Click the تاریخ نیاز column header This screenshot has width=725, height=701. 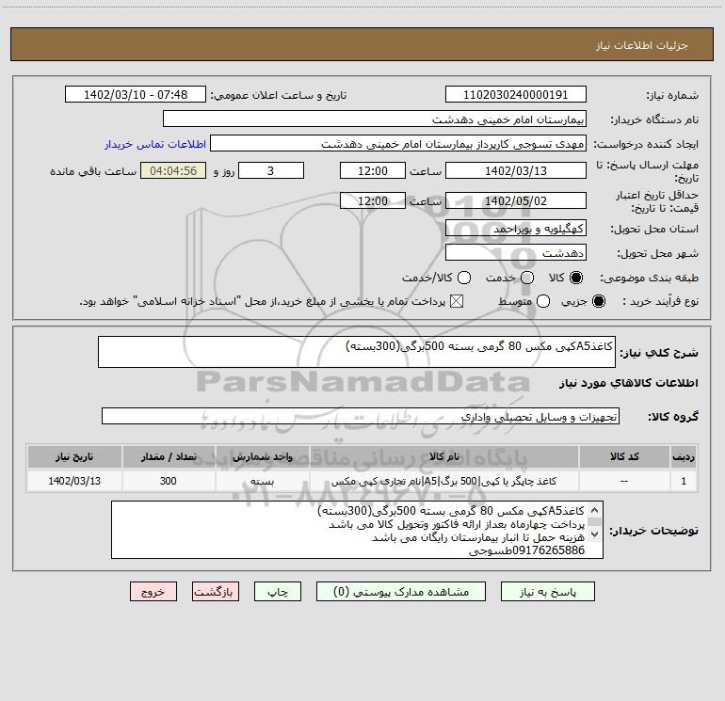click(x=74, y=456)
